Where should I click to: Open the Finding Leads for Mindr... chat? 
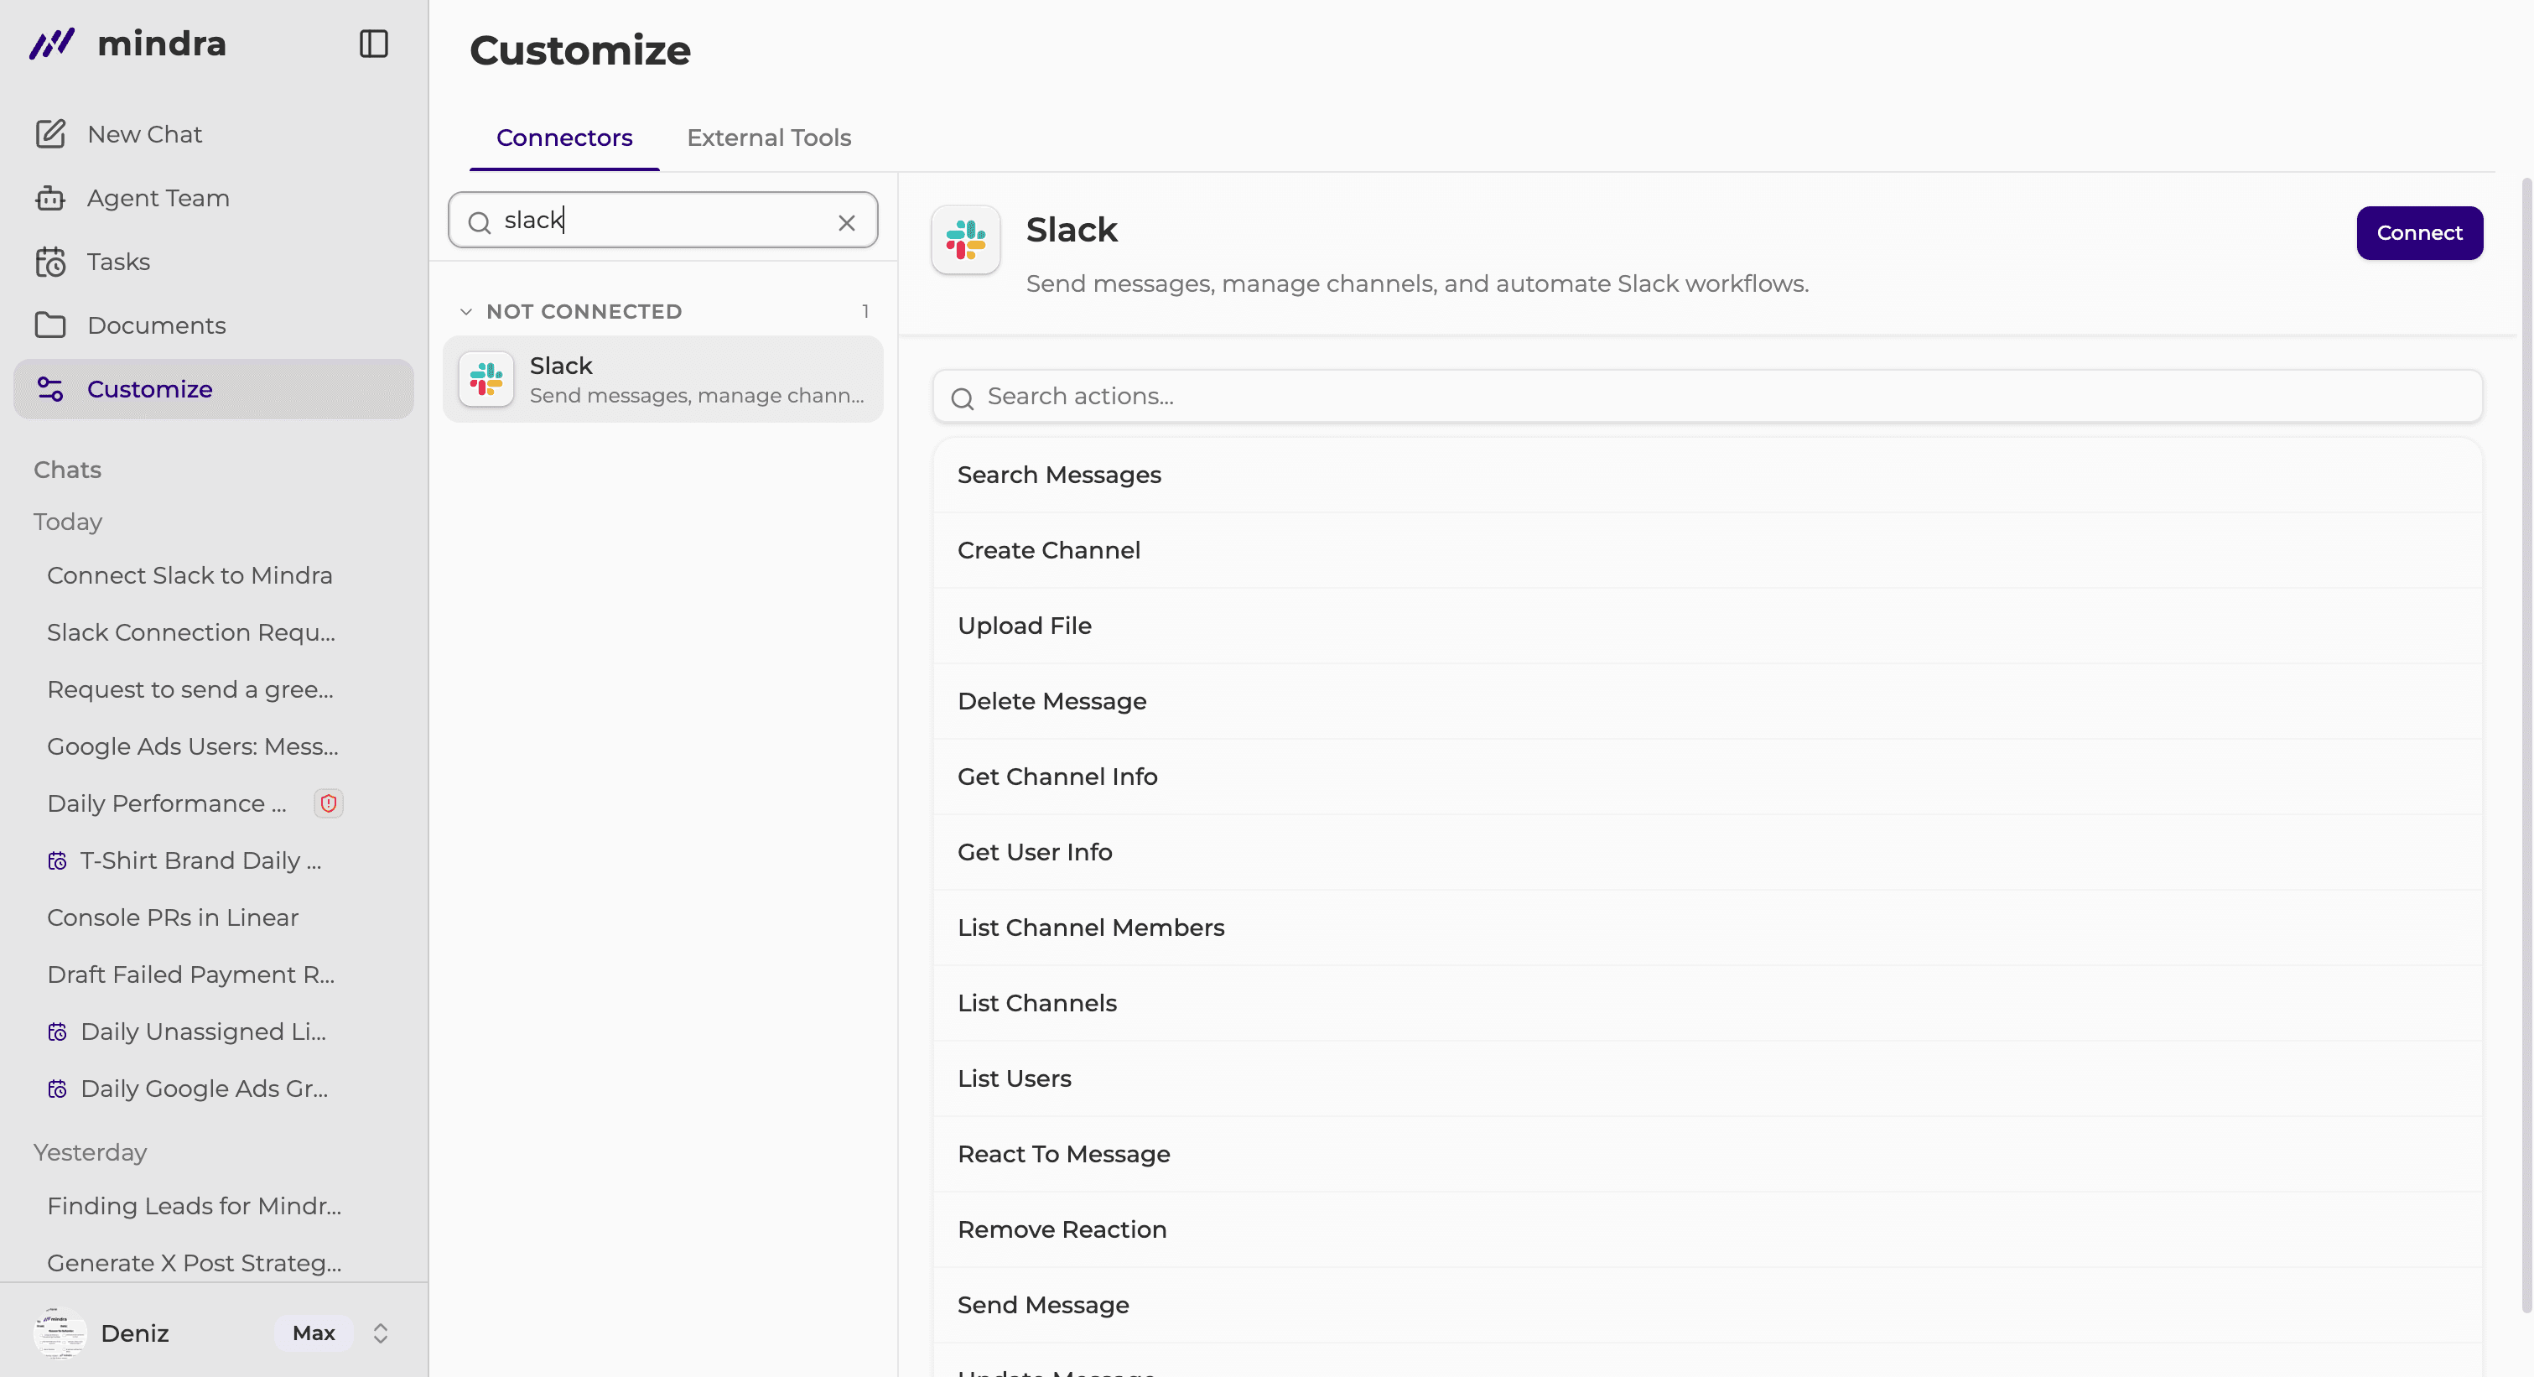coord(195,1206)
